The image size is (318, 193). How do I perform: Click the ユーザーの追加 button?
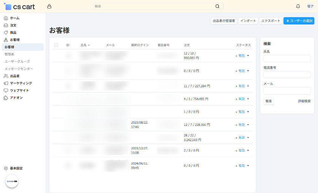click(x=299, y=21)
